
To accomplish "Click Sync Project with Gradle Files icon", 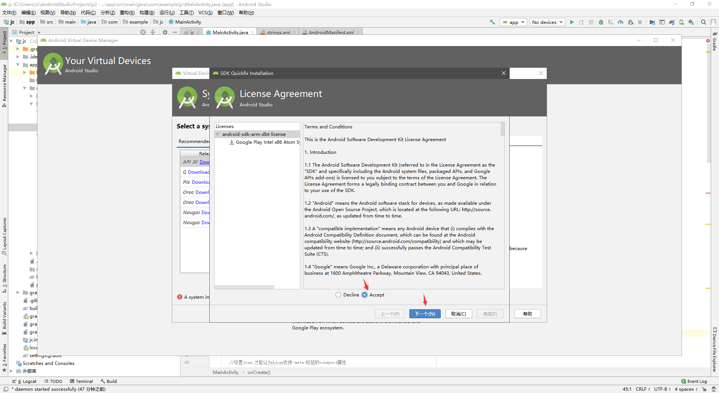I will point(672,22).
